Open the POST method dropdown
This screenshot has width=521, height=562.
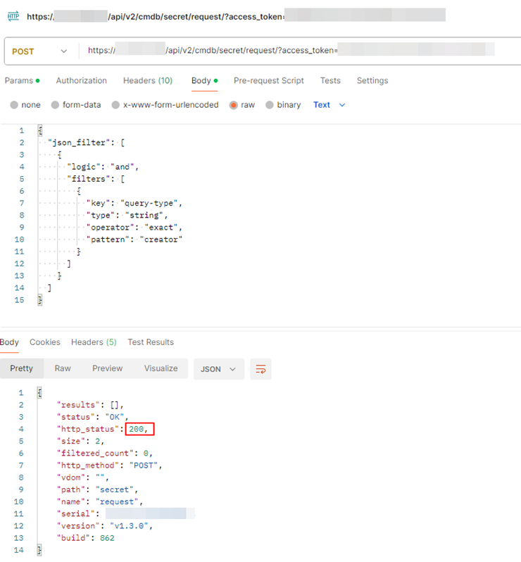41,51
